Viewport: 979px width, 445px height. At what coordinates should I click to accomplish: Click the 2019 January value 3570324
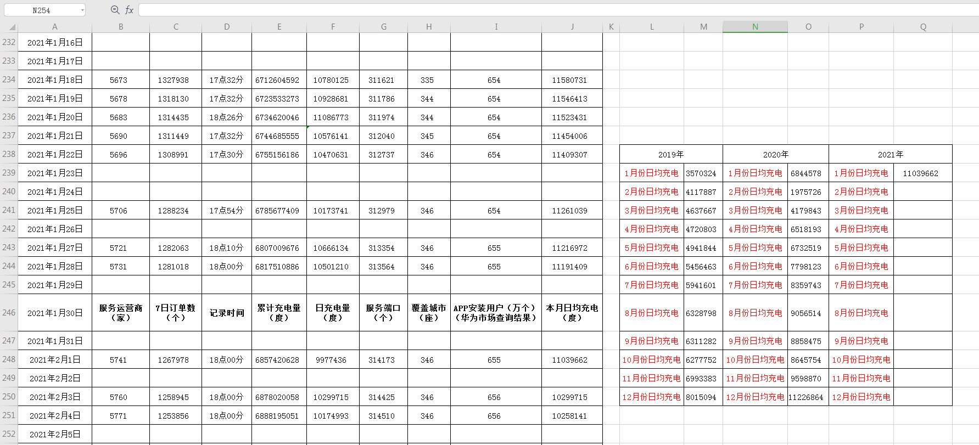click(x=701, y=173)
